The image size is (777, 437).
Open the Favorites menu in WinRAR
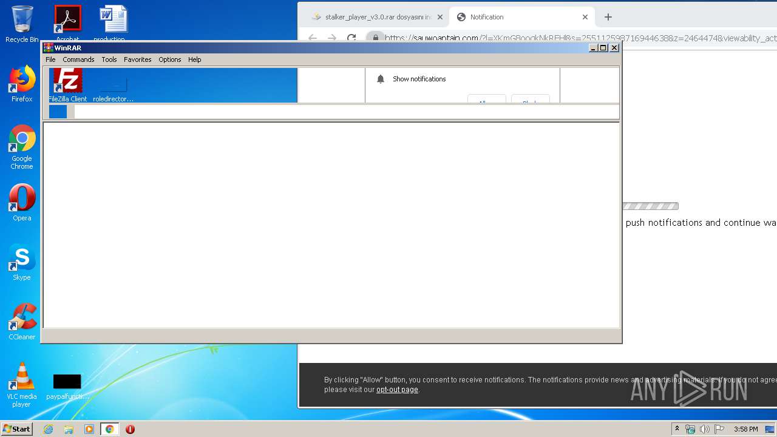138,59
